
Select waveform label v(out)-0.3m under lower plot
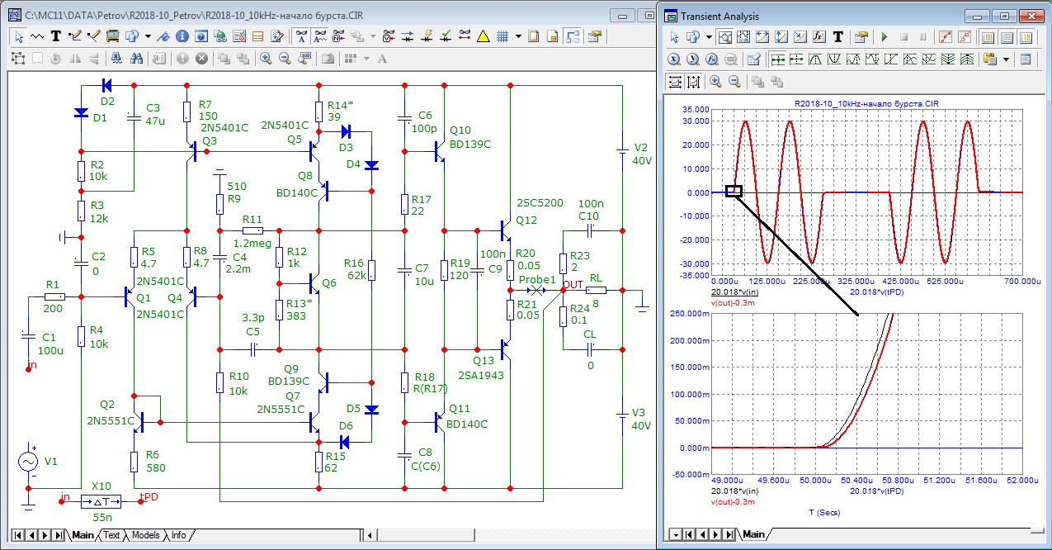734,501
